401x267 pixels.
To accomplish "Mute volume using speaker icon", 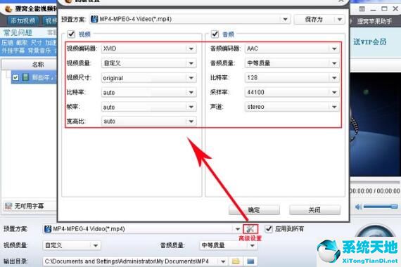I will pos(358,207).
